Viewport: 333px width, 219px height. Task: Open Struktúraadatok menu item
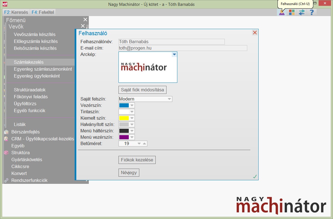30,90
